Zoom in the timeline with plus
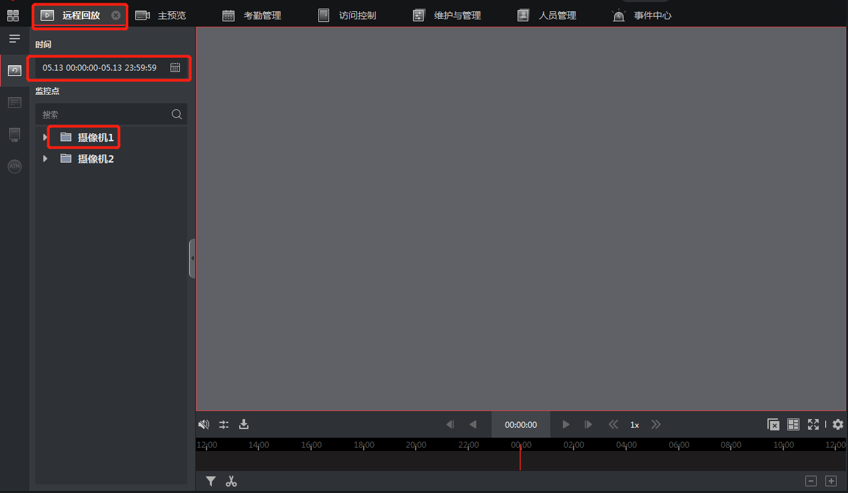Screen dimensions: 848x493 pyautogui.click(x=831, y=481)
